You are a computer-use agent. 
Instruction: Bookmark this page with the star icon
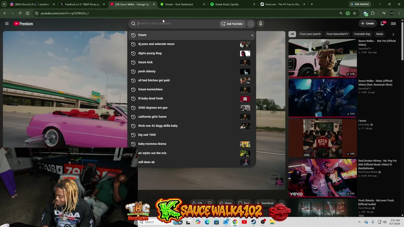354,13
